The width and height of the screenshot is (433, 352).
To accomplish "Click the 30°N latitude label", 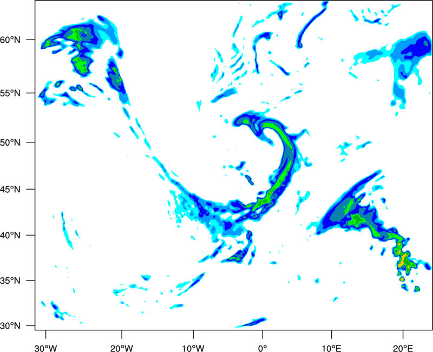I will [10, 326].
